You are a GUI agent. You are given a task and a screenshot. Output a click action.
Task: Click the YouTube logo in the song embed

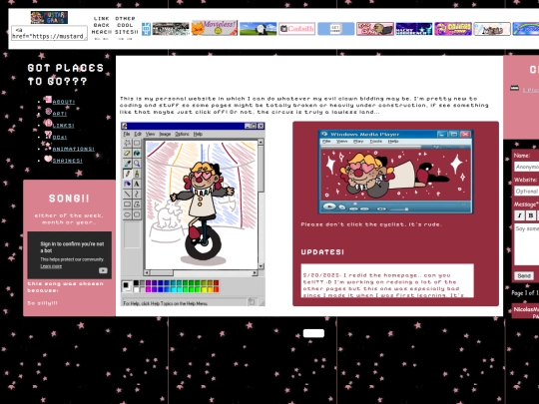pos(103,270)
